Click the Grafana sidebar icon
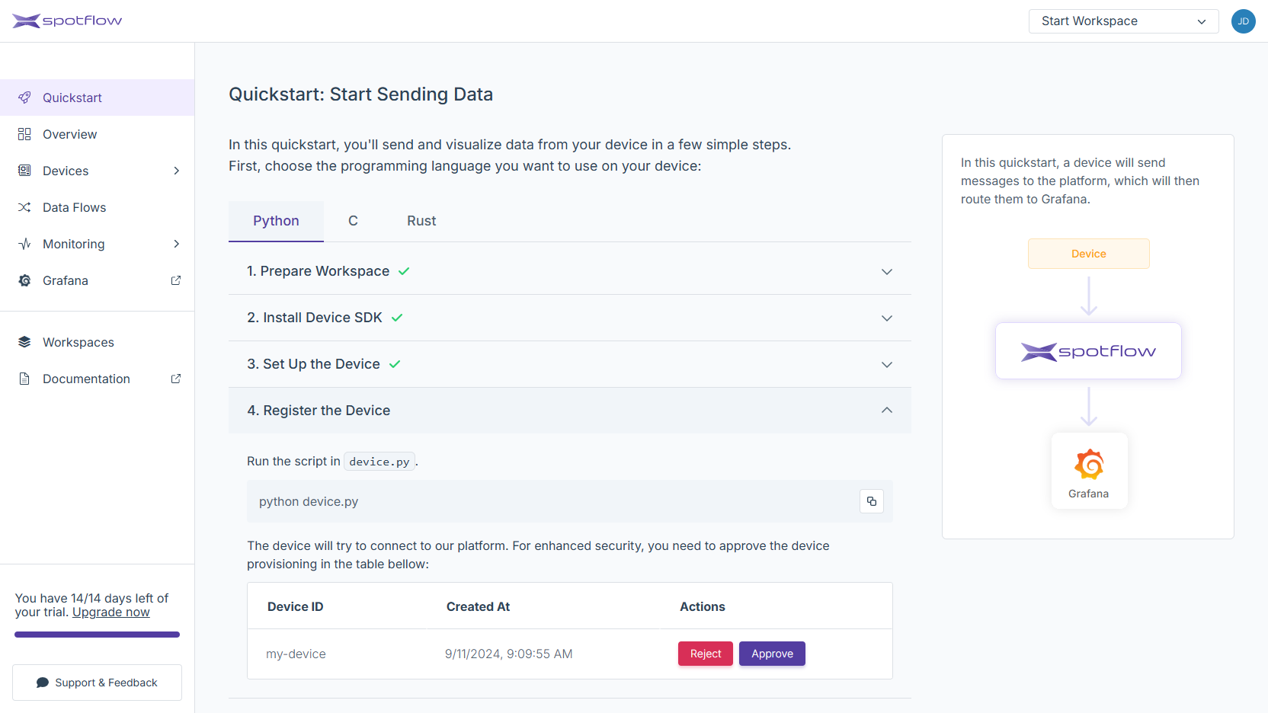 (24, 280)
